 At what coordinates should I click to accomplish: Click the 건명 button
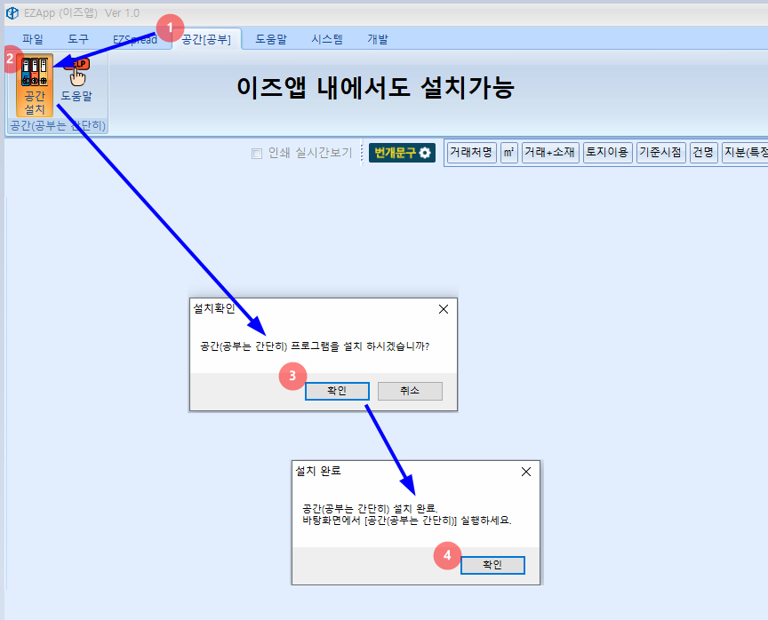pos(703,153)
